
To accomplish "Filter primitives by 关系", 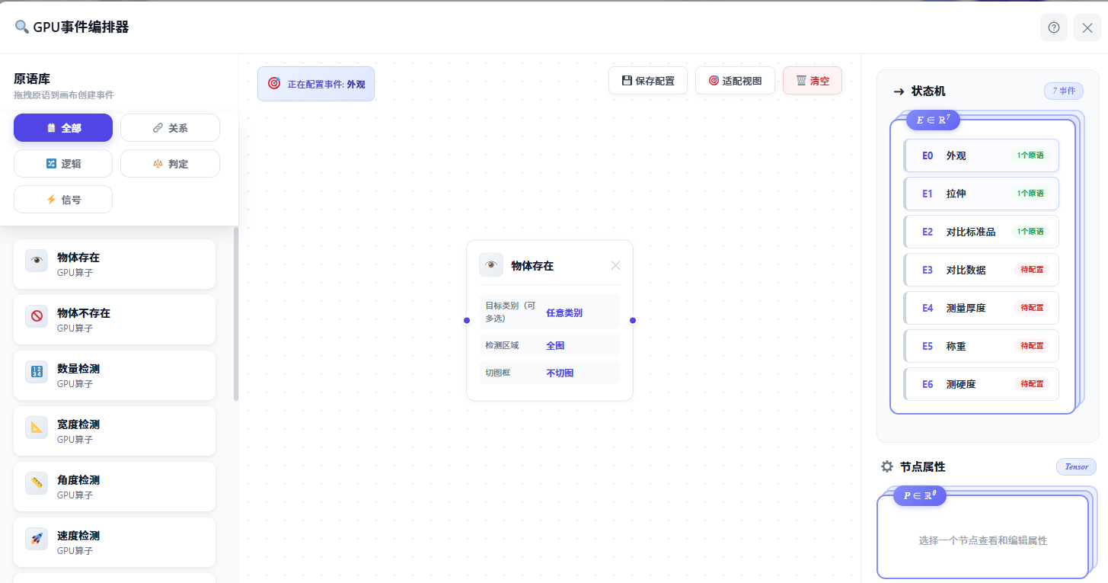I will (170, 128).
